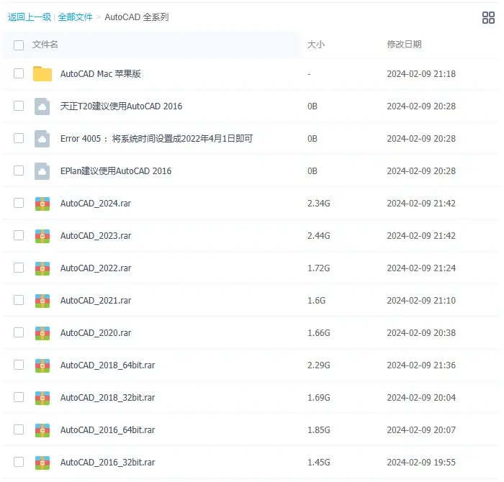Sort by 文件名 column header

pos(45,45)
